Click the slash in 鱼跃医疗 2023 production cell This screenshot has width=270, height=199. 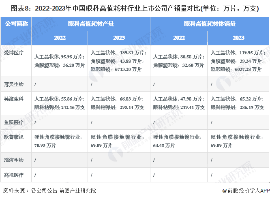pyautogui.click(x=92, y=122)
